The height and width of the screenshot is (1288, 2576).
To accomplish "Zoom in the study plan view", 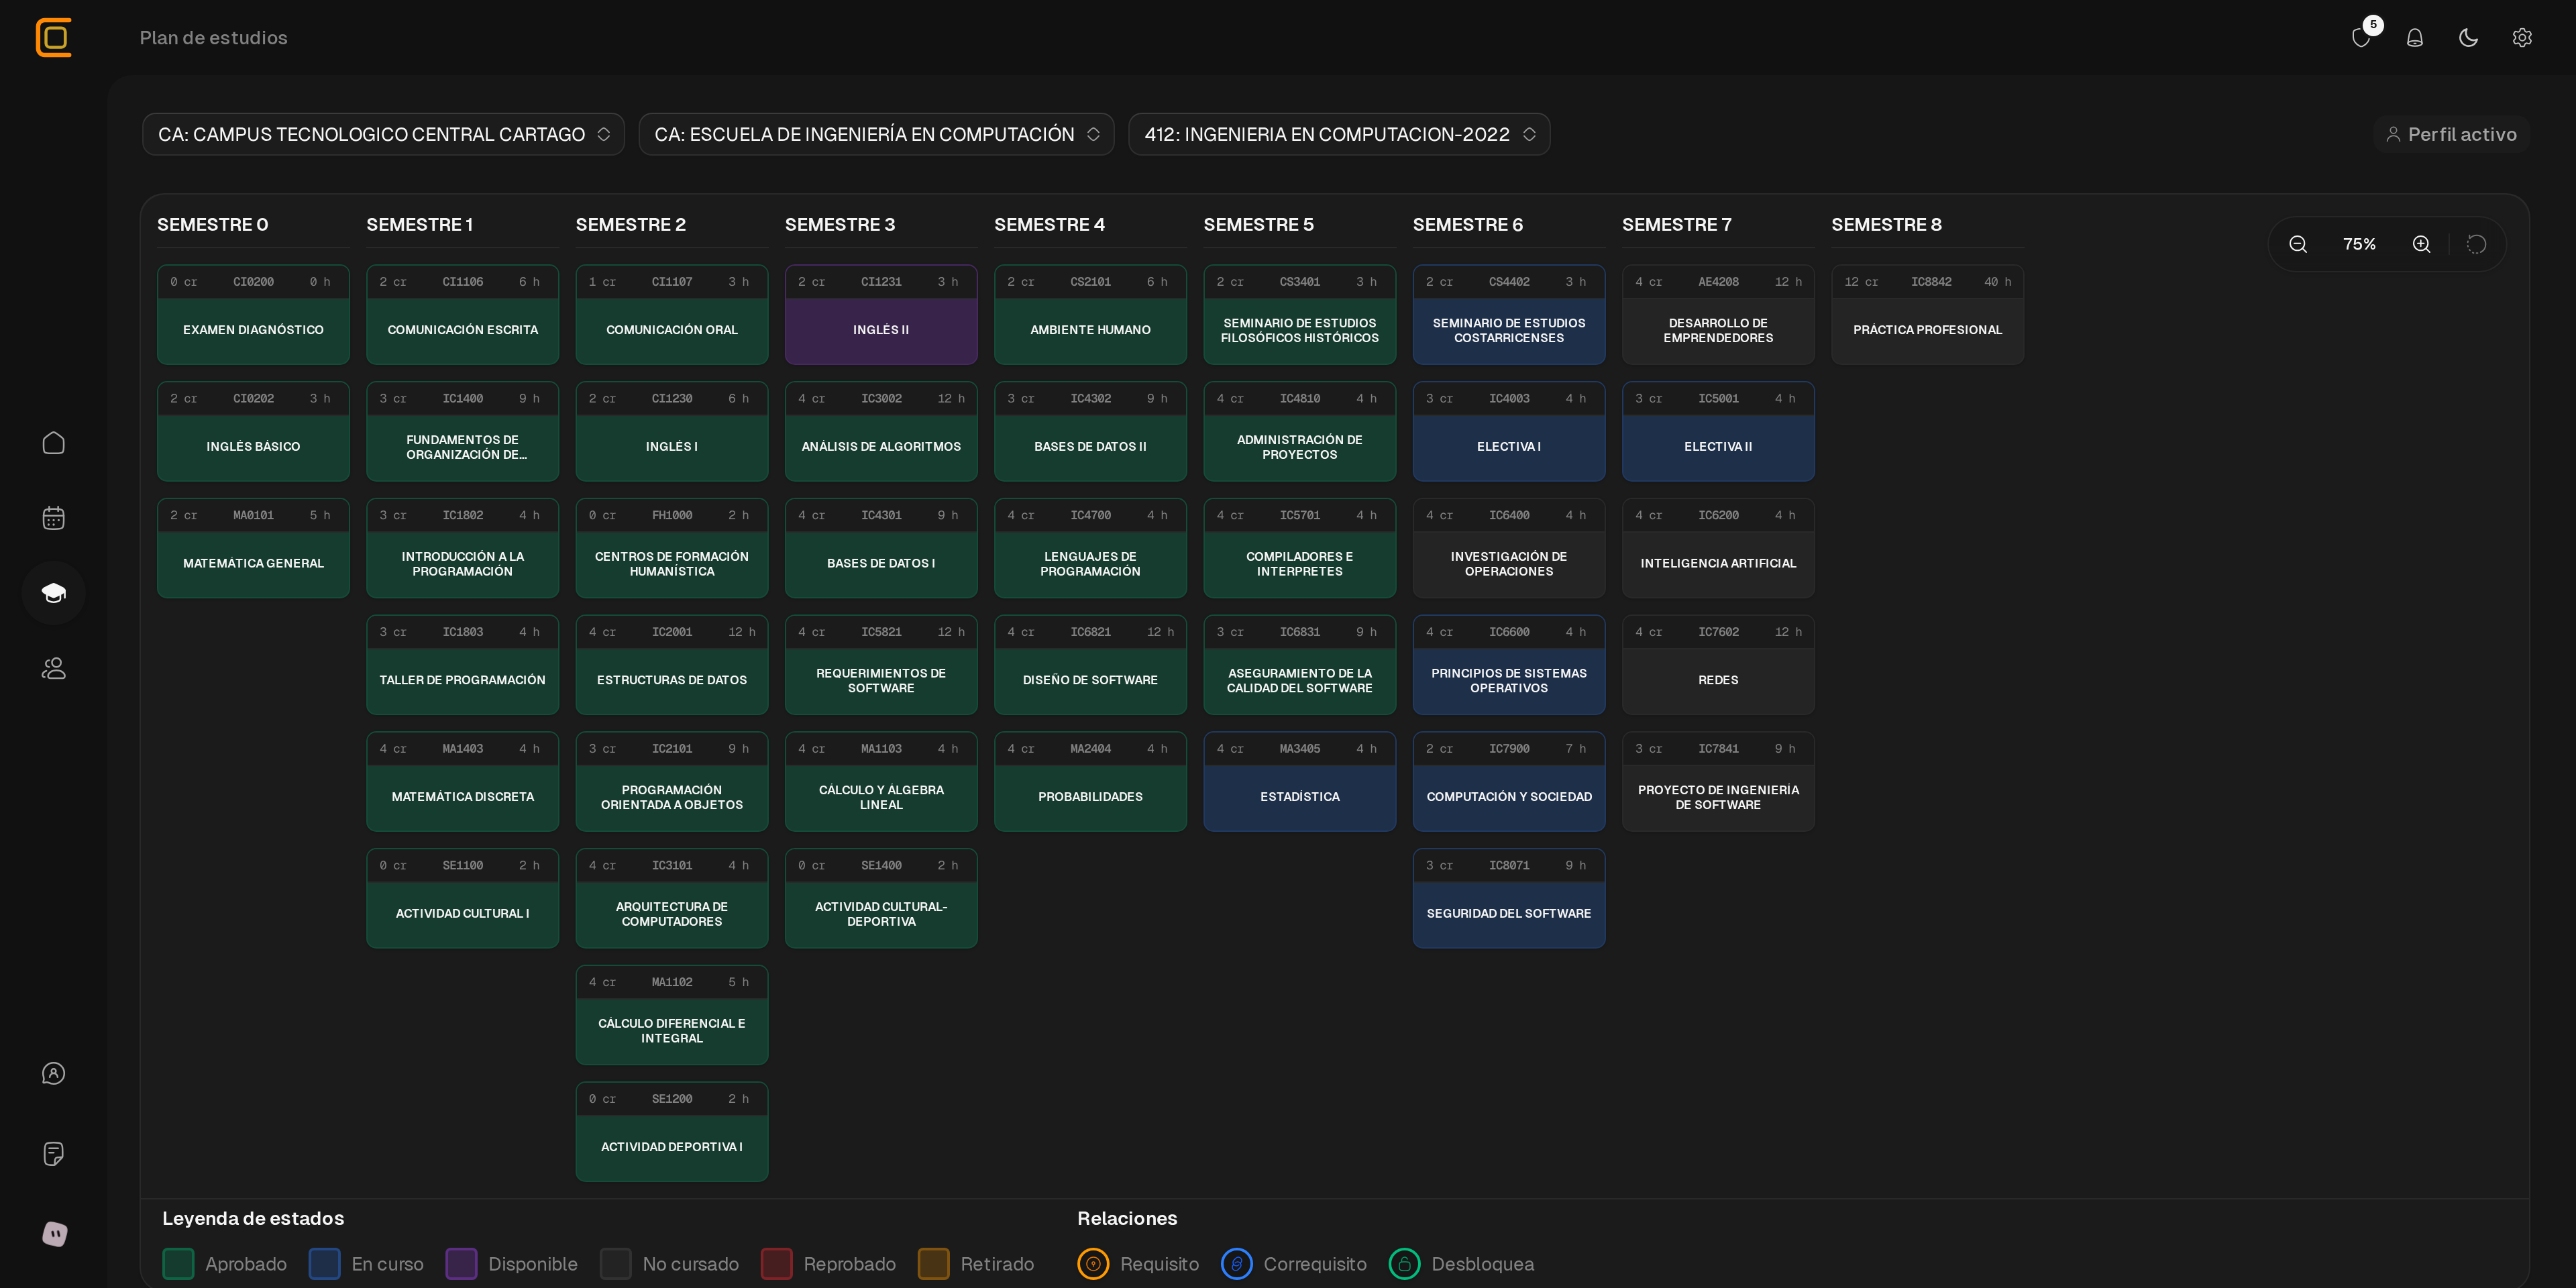I will pyautogui.click(x=2421, y=244).
